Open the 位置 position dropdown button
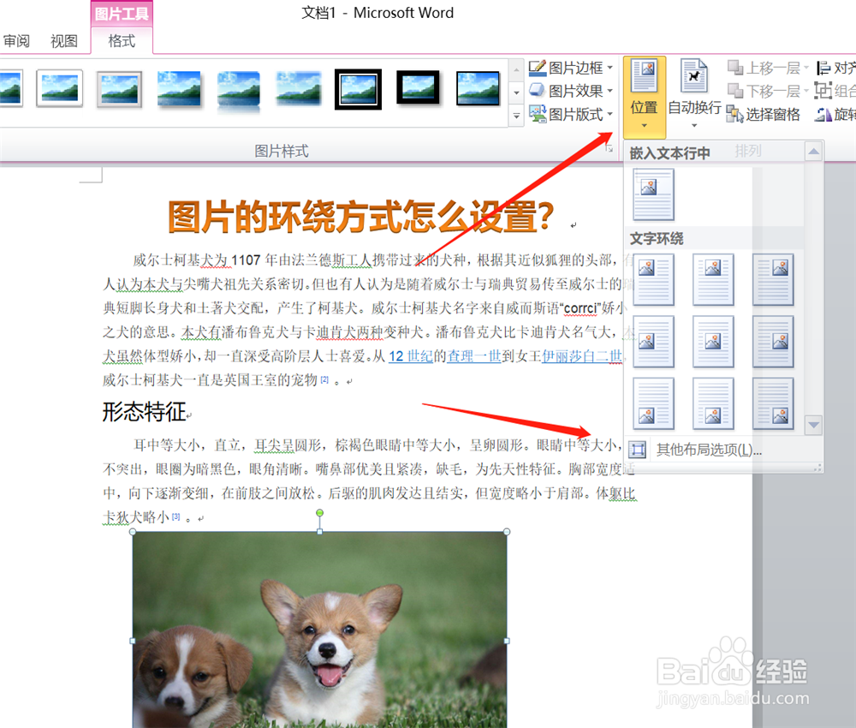856x728 pixels. pyautogui.click(x=645, y=96)
